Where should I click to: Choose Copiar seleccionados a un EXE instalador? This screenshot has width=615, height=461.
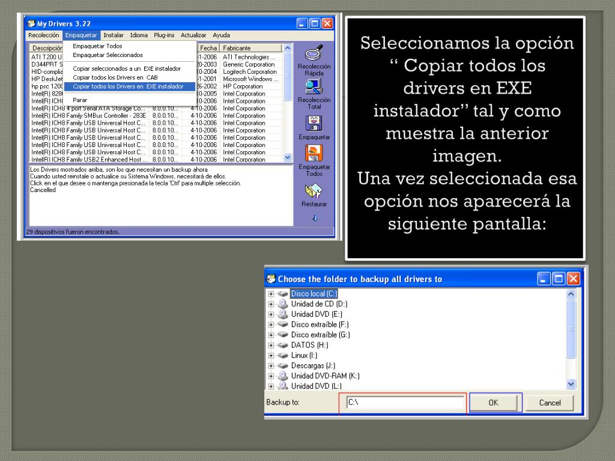click(130, 68)
